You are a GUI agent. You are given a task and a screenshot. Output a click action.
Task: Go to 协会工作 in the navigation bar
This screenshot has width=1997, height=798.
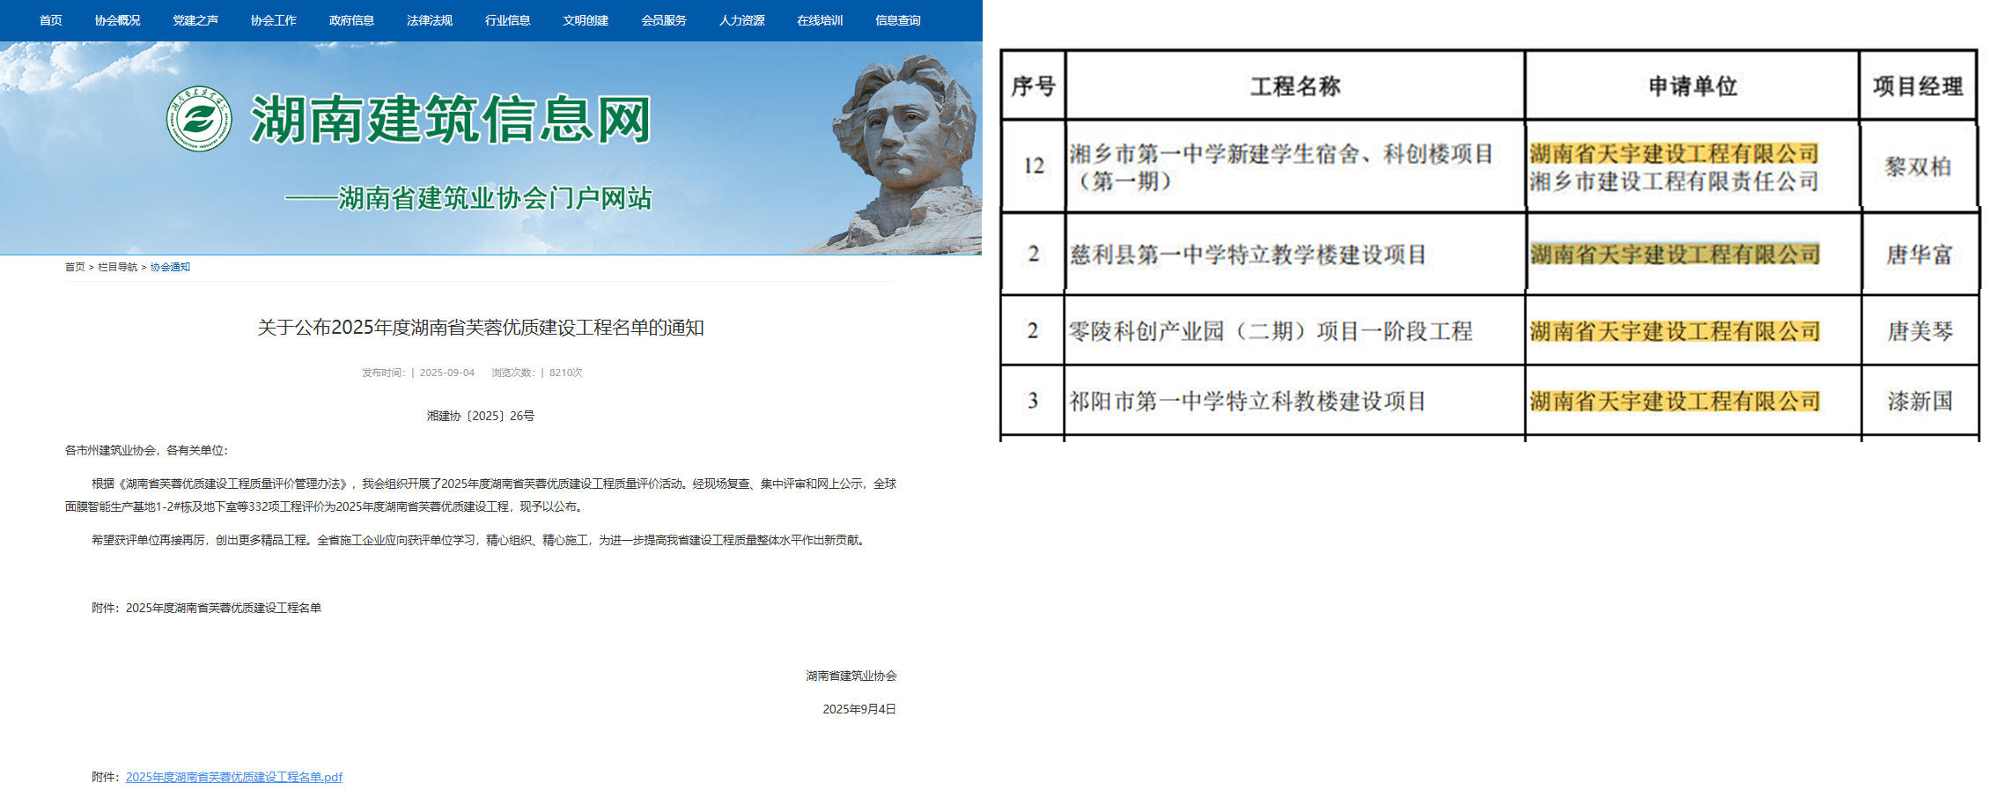click(274, 20)
